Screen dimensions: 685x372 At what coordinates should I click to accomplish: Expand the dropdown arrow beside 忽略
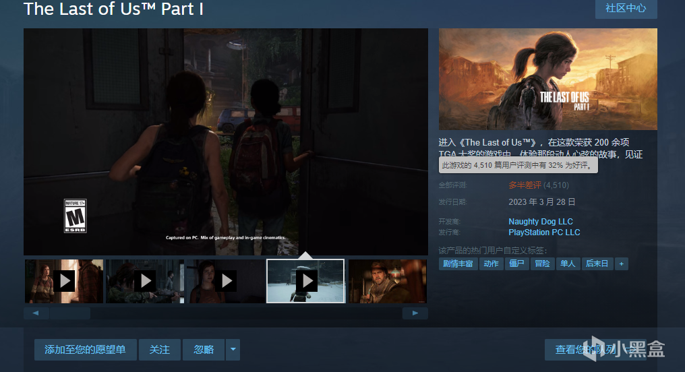click(233, 350)
